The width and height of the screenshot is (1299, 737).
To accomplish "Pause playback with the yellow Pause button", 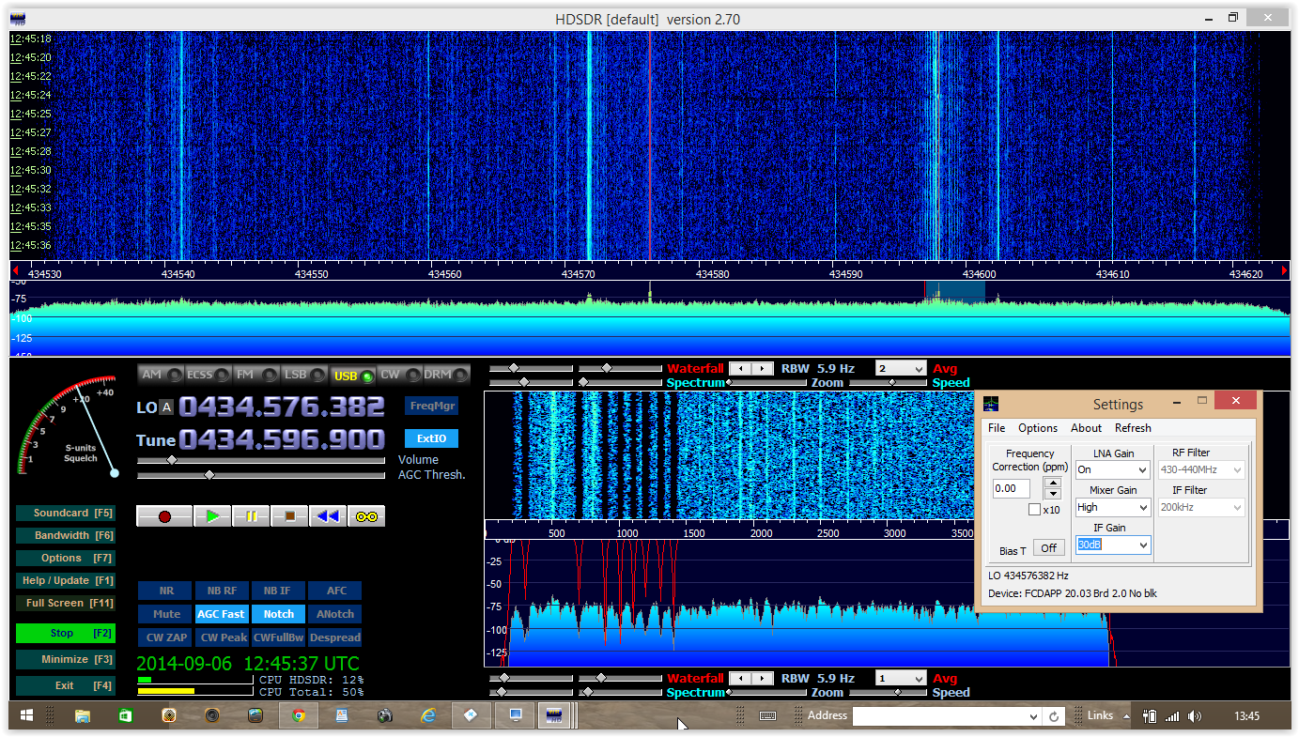I will (x=251, y=516).
